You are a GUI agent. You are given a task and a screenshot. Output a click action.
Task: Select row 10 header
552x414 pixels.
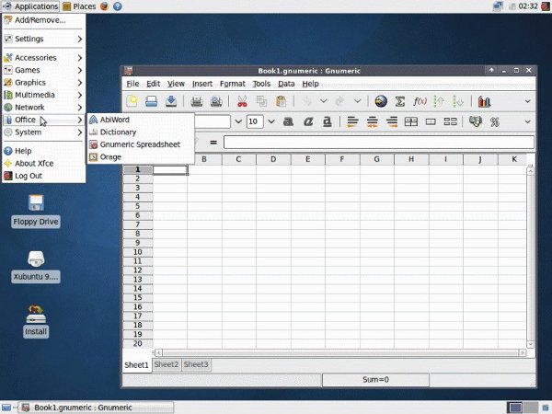tap(138, 252)
